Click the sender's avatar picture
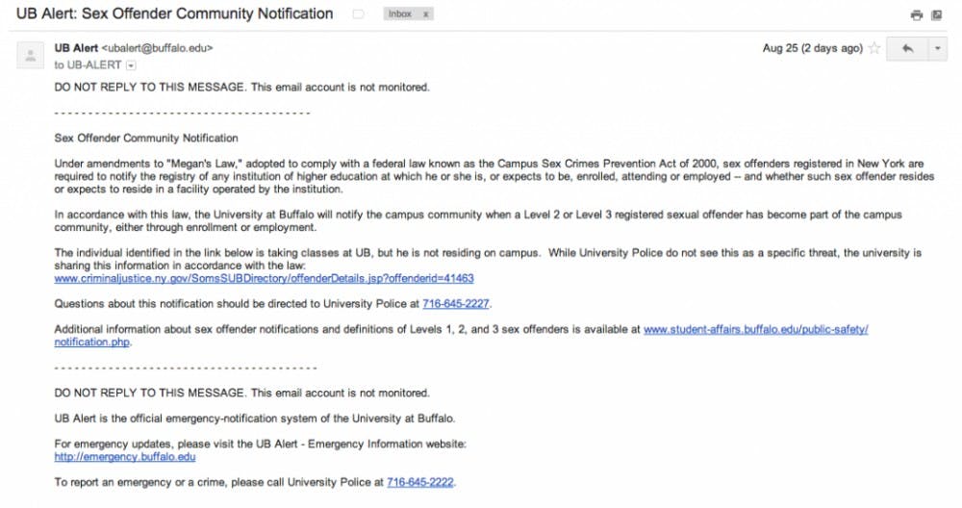The image size is (962, 508). [x=30, y=55]
